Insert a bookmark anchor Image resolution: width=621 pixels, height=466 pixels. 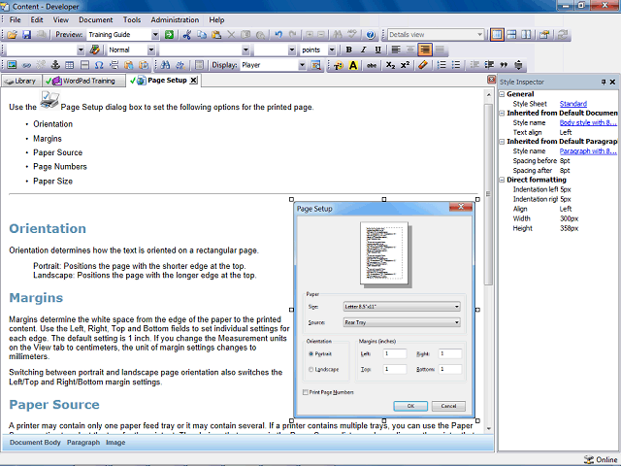point(55,65)
